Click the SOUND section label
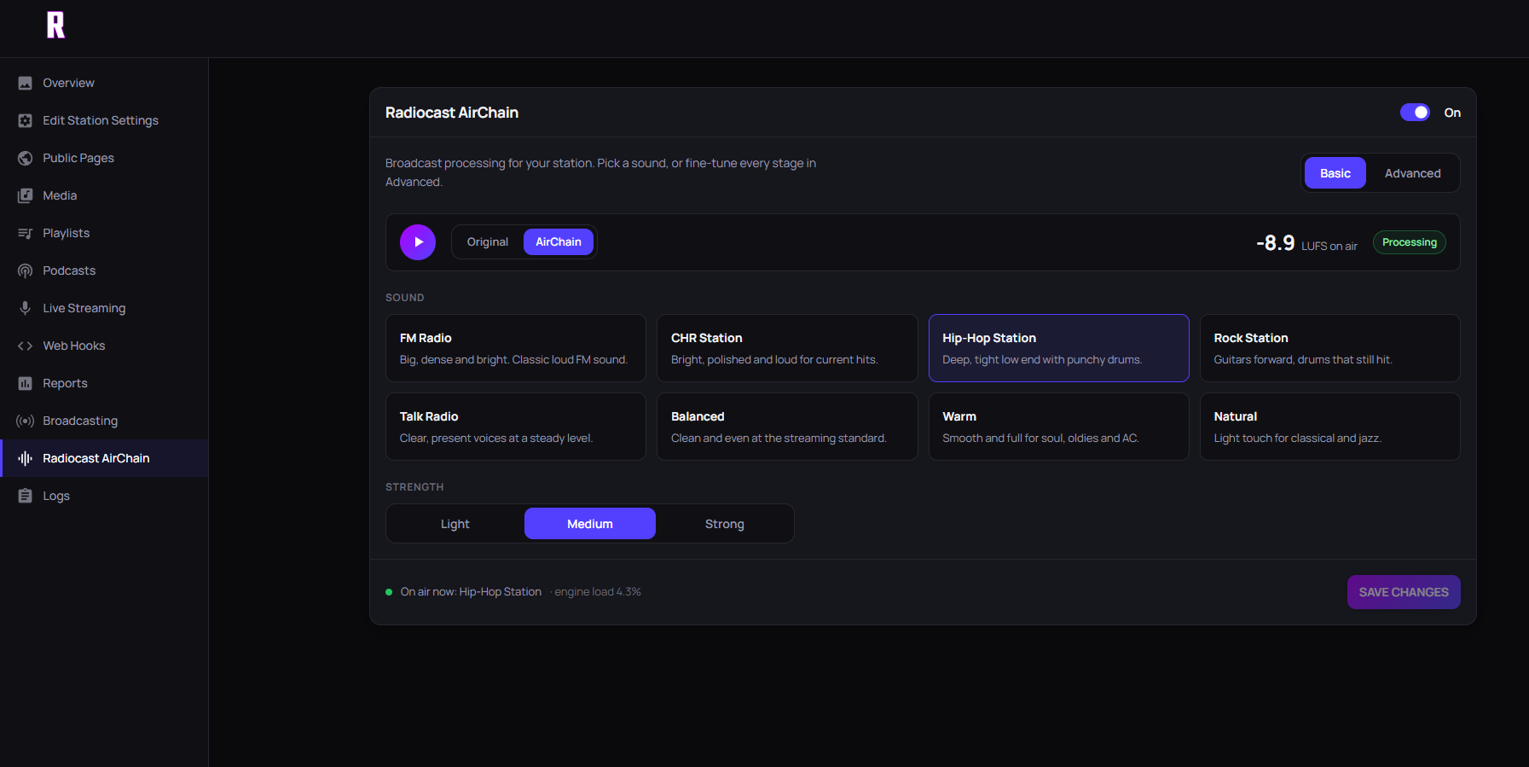 [x=404, y=298]
